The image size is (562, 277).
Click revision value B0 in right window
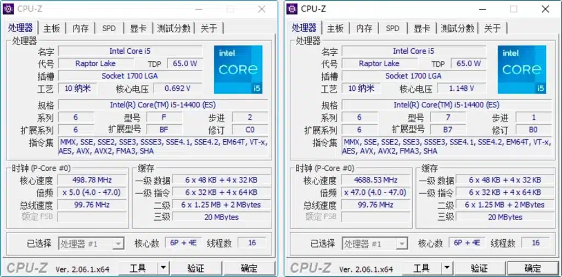[x=533, y=129]
